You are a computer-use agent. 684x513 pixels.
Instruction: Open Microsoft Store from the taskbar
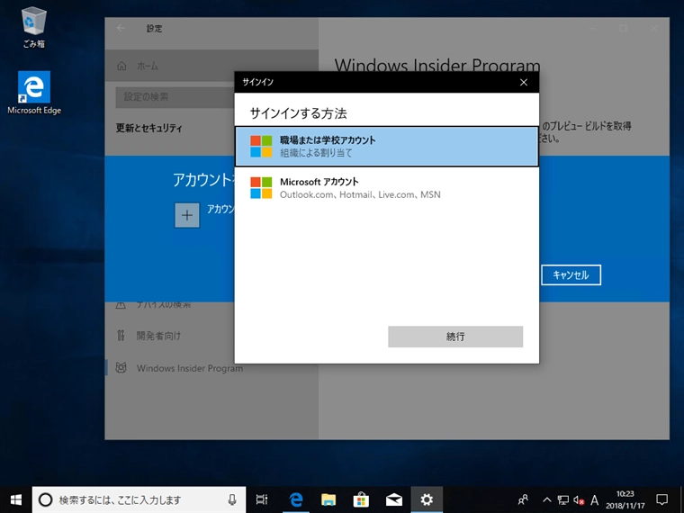pyautogui.click(x=361, y=499)
